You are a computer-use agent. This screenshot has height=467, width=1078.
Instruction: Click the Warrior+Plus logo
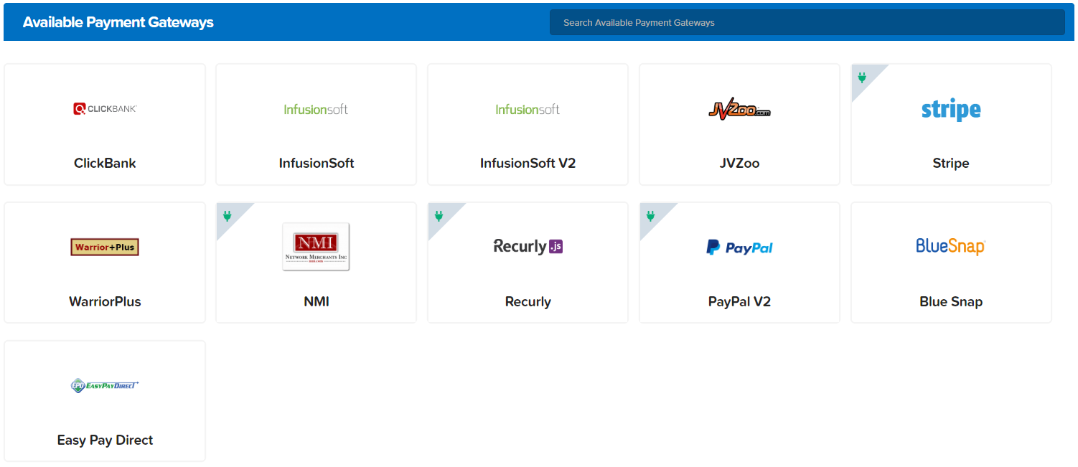coord(105,247)
